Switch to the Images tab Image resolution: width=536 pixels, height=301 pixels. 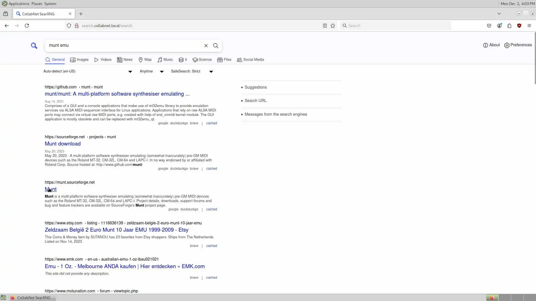[x=79, y=60]
